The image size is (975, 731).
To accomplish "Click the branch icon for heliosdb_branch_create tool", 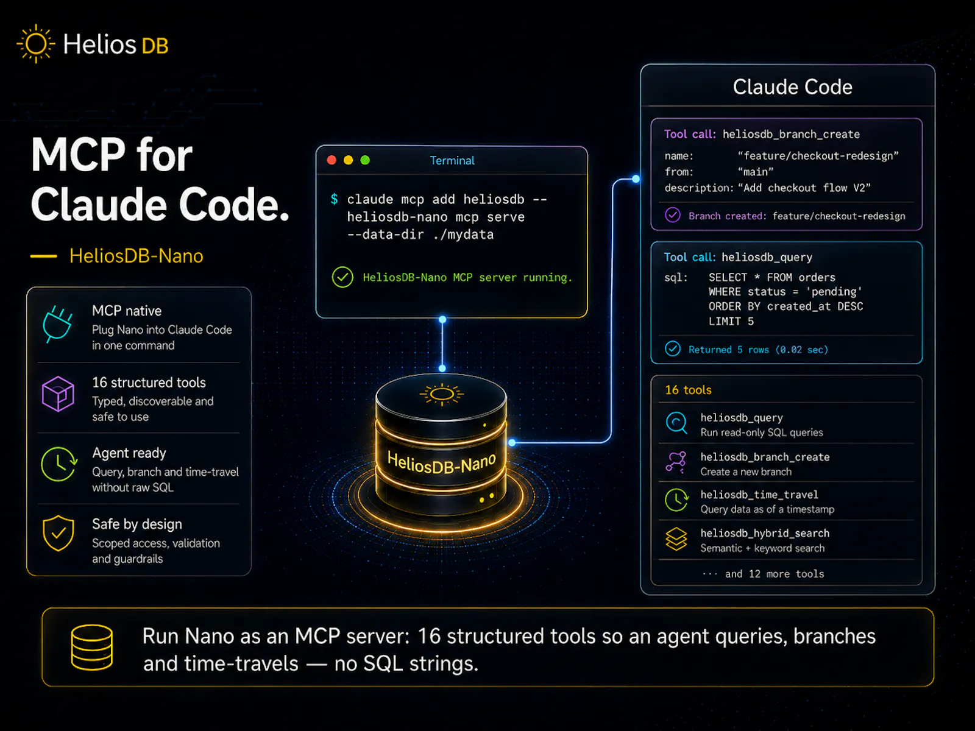I will coord(676,462).
